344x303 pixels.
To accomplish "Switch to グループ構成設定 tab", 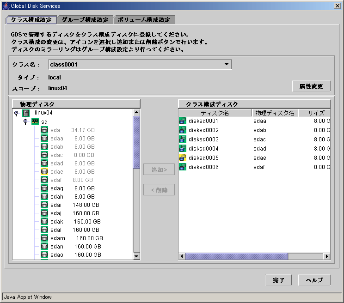I will pyautogui.click(x=85, y=20).
